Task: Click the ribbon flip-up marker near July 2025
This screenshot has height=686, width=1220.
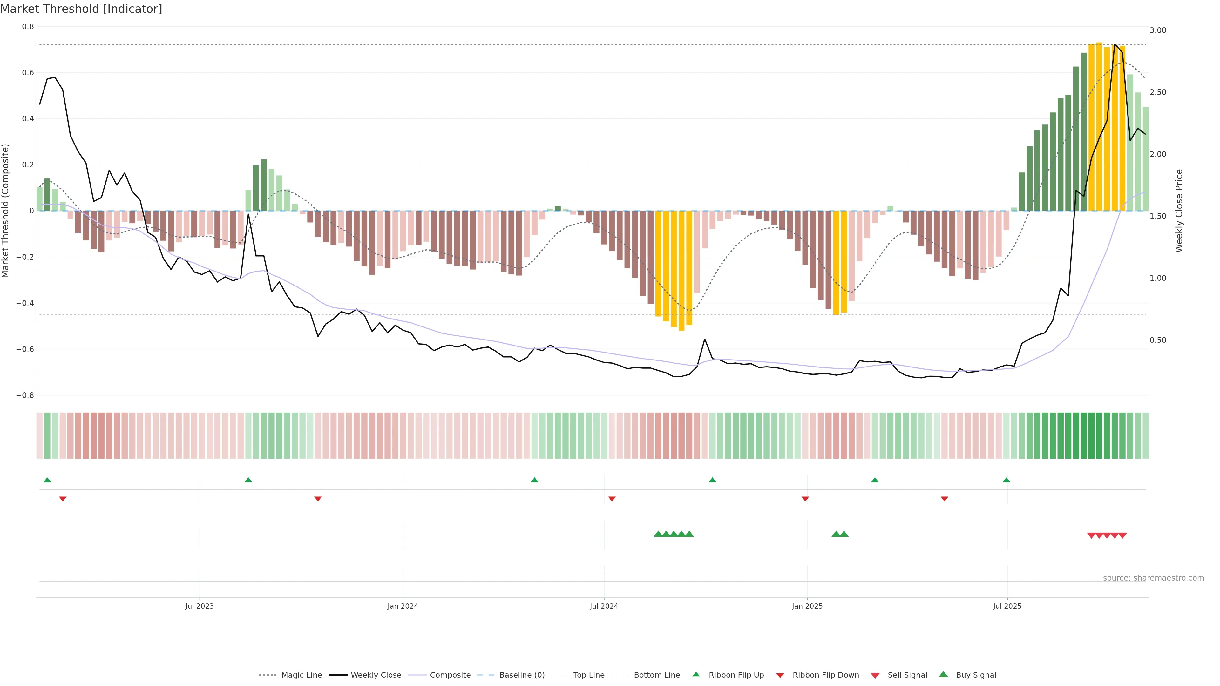Action: [x=1006, y=480]
